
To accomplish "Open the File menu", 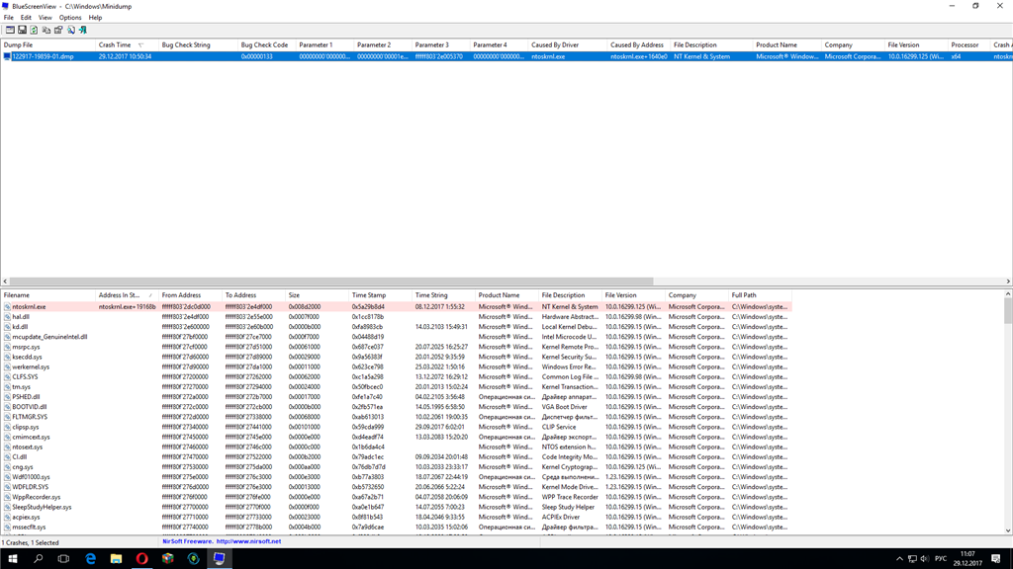I will coord(8,18).
